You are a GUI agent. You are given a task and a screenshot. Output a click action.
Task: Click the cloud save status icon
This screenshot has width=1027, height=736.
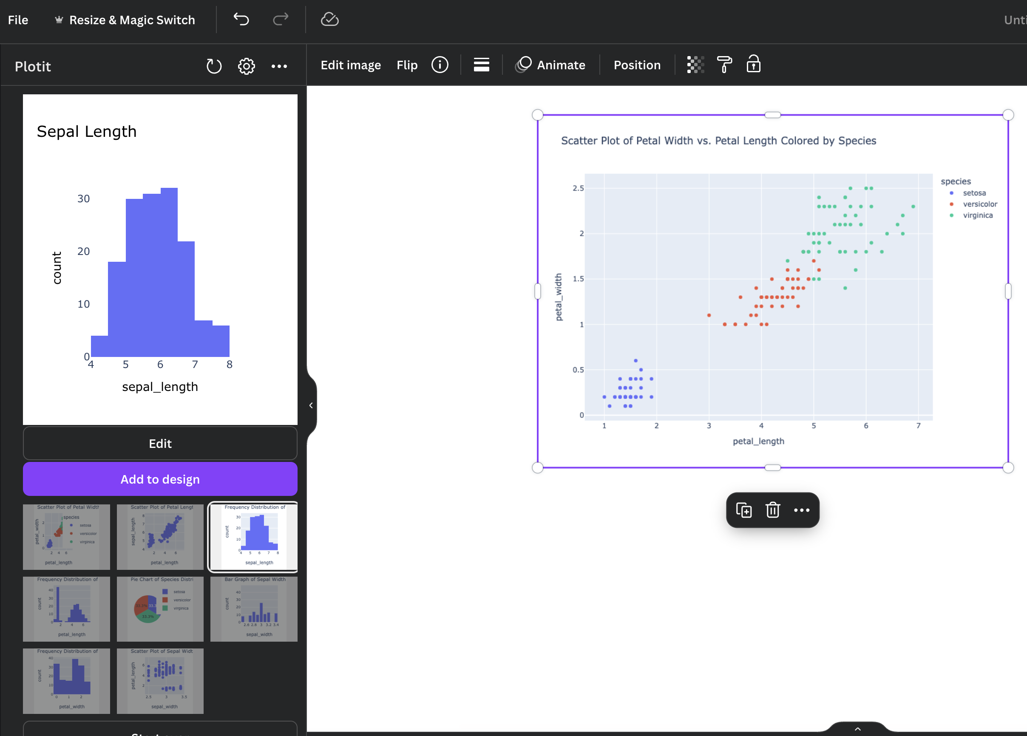[330, 20]
